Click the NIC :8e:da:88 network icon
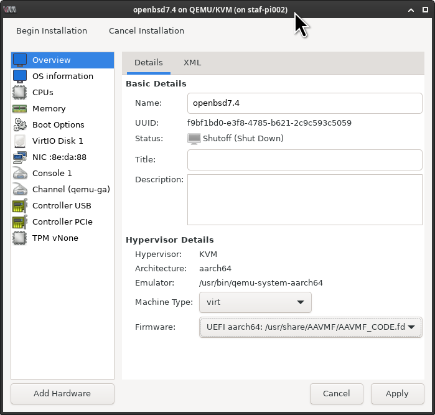 [20, 157]
